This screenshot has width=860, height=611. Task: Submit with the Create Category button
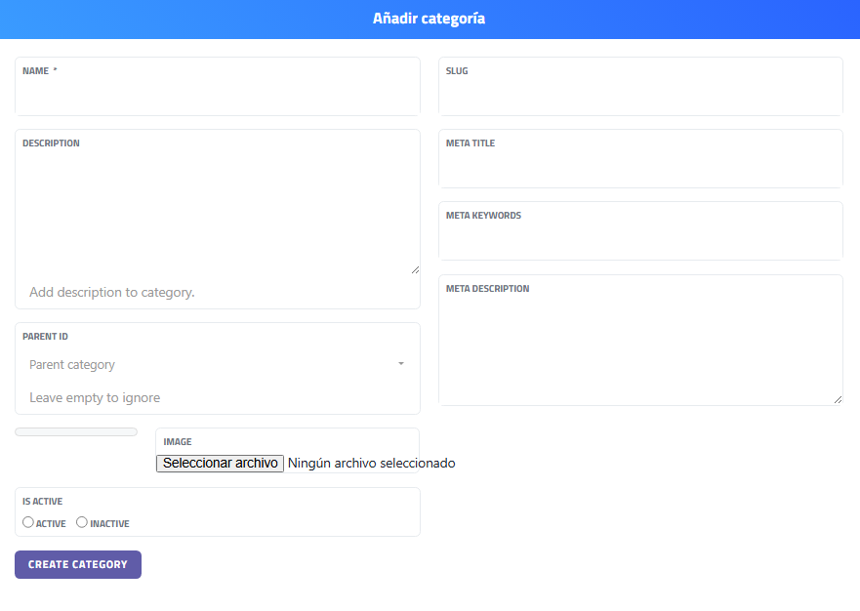coord(78,564)
